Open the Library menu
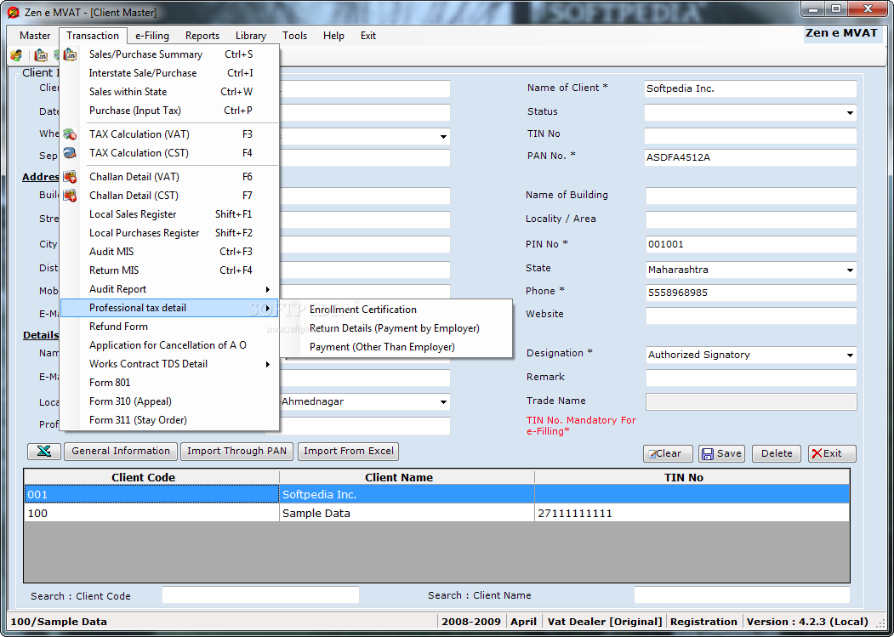 251,36
